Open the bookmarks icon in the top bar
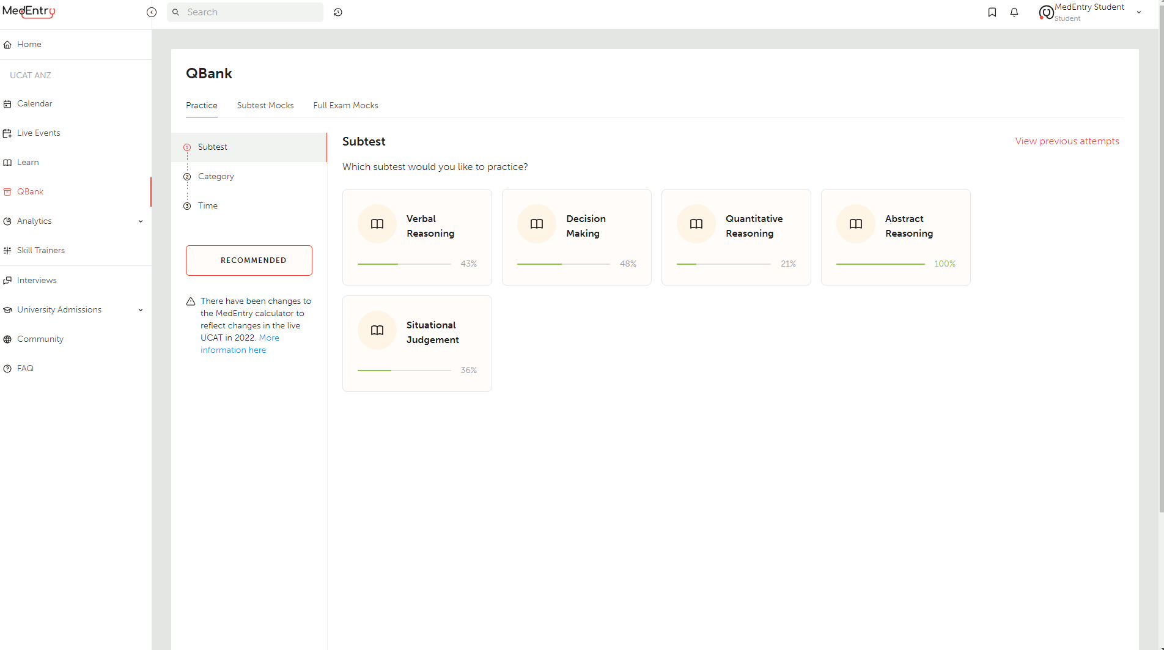The image size is (1164, 650). pos(992,12)
